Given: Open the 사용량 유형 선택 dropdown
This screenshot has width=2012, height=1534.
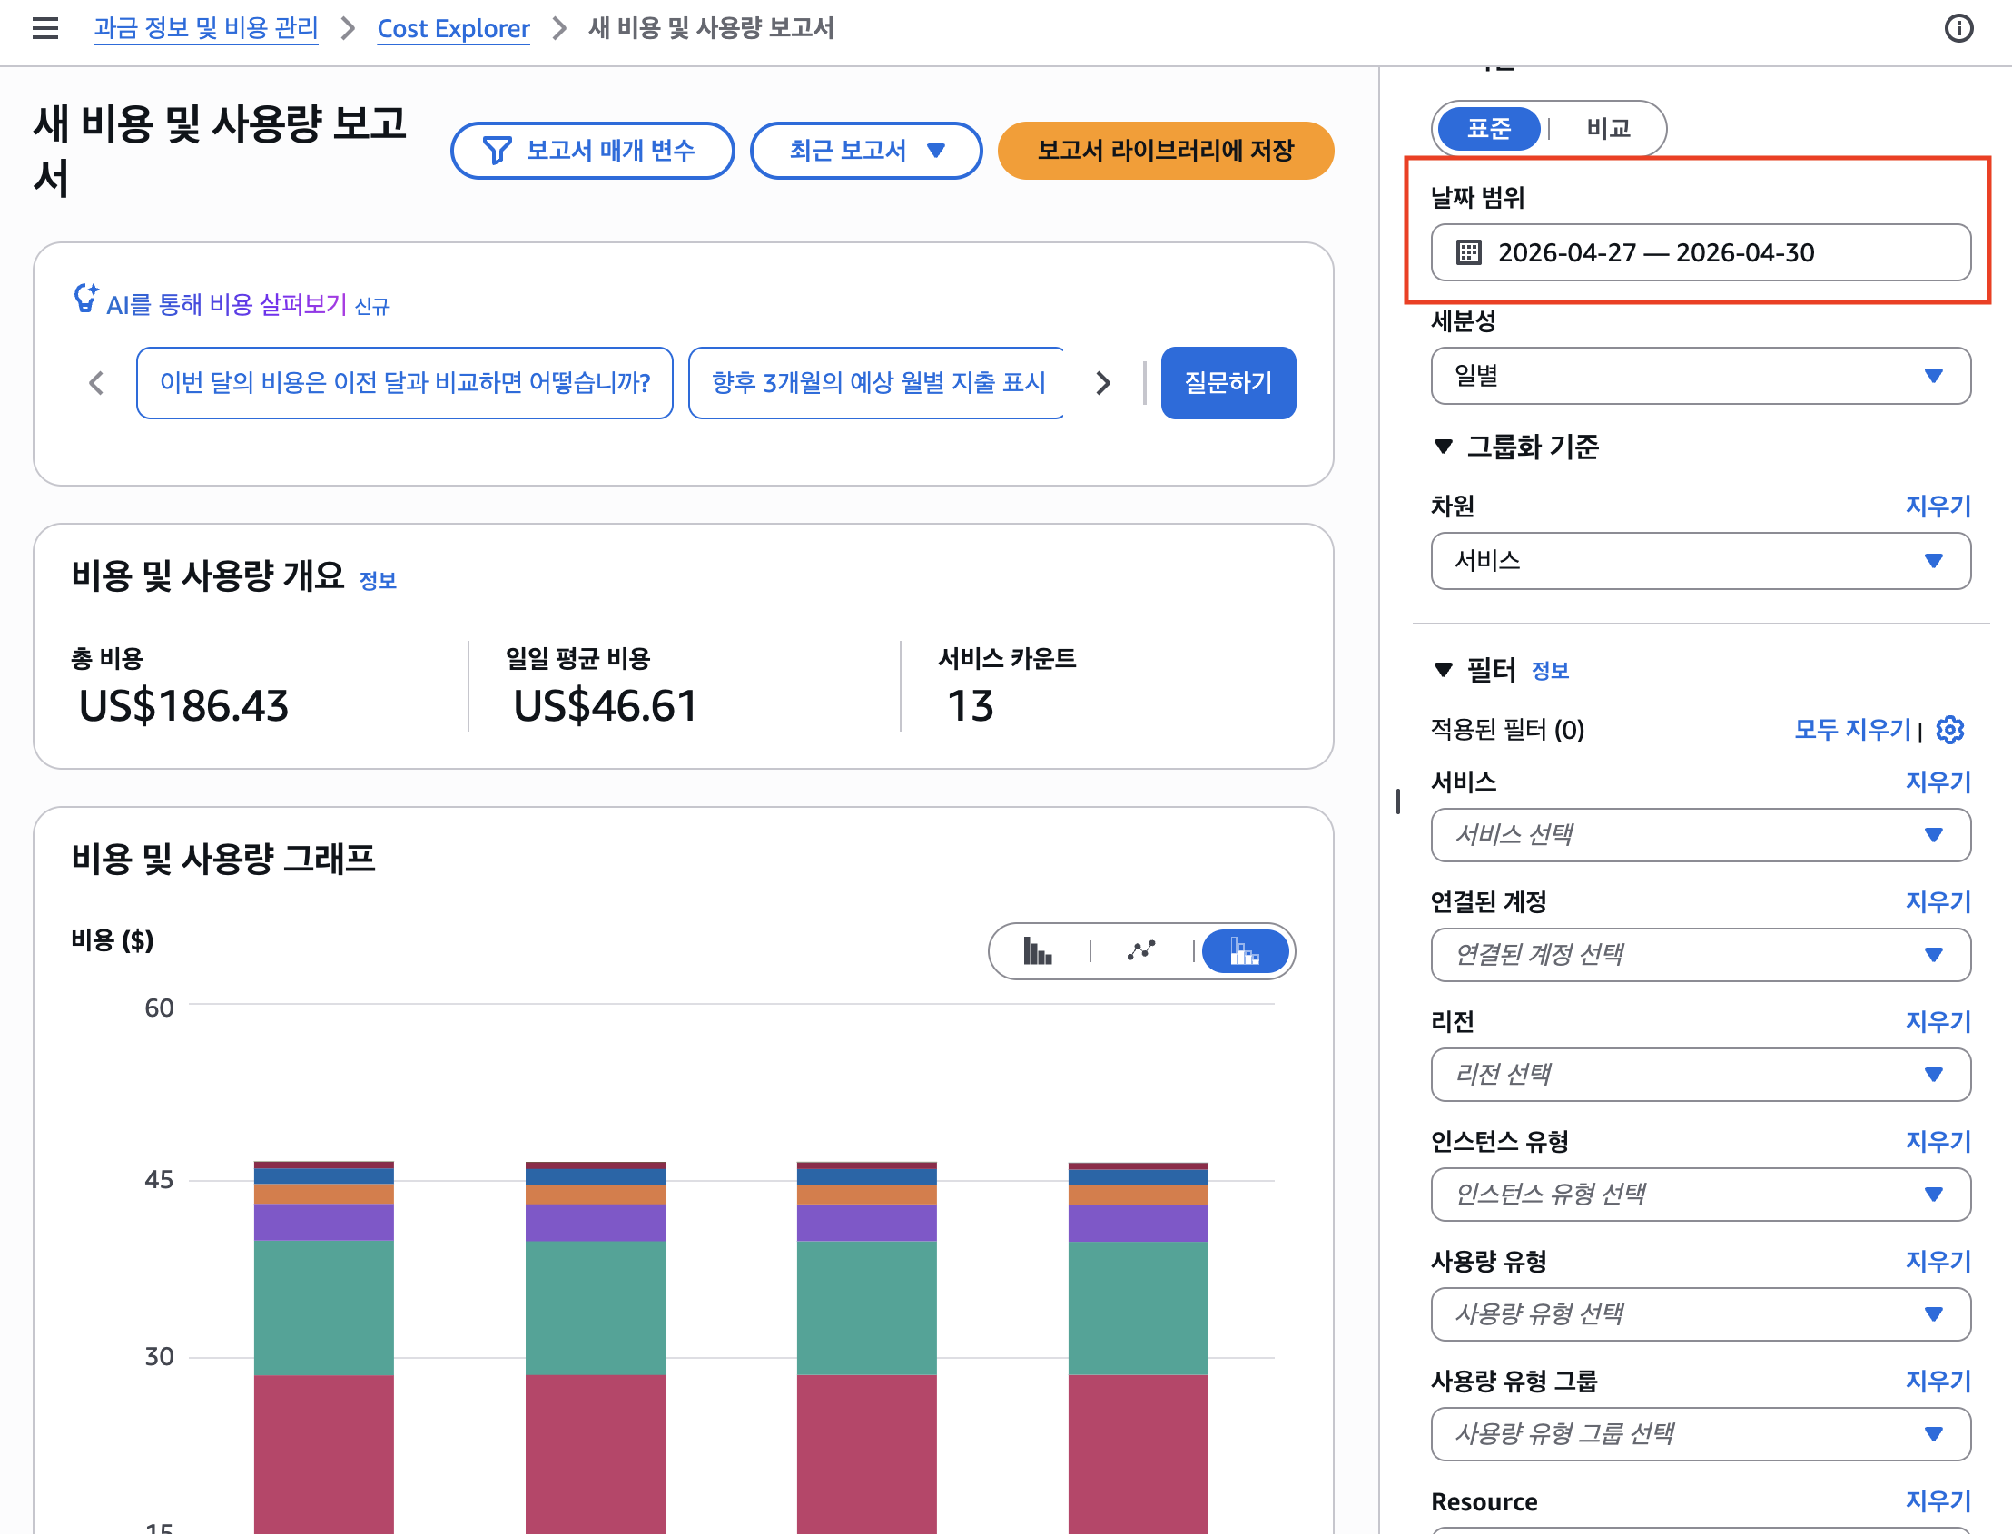Looking at the screenshot, I should (1701, 1313).
